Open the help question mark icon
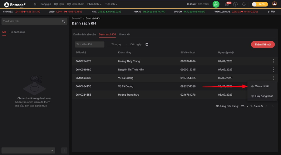This screenshot has width=281, height=155. coord(235,4)
